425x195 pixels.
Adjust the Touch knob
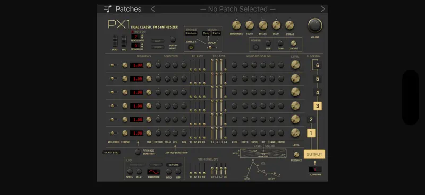[250, 25]
